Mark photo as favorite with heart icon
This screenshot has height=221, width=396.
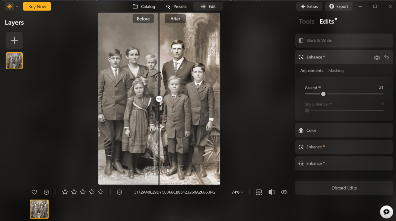(34, 192)
